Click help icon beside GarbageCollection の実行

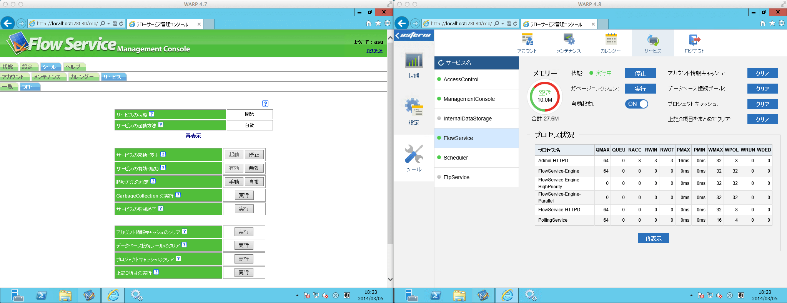point(178,195)
